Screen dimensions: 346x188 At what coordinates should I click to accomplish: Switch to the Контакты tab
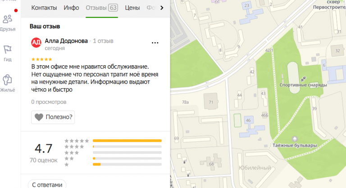point(44,8)
